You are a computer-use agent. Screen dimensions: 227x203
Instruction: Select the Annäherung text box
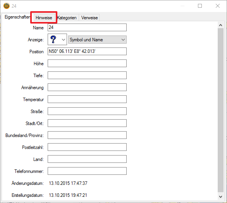pyautogui.click(x=87, y=87)
